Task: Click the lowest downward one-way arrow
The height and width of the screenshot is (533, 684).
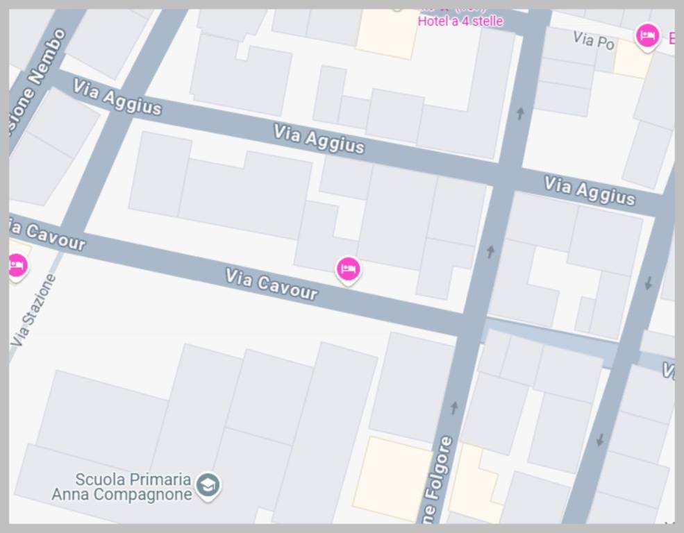Action: pyautogui.click(x=600, y=439)
